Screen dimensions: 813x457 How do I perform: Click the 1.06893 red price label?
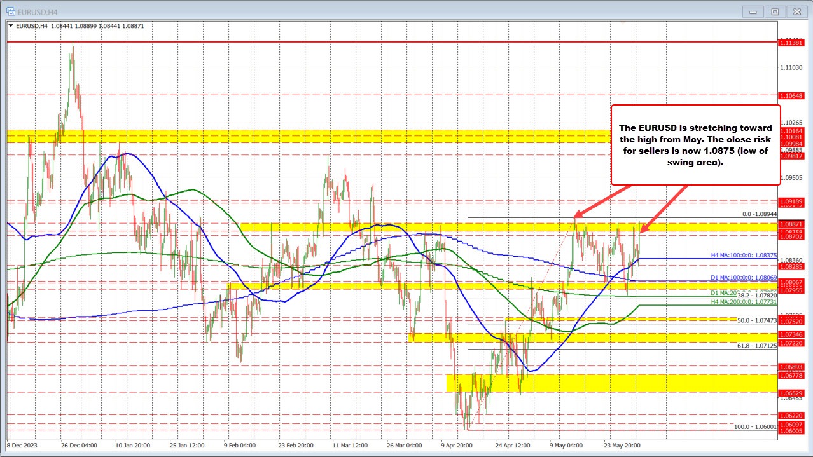click(791, 367)
